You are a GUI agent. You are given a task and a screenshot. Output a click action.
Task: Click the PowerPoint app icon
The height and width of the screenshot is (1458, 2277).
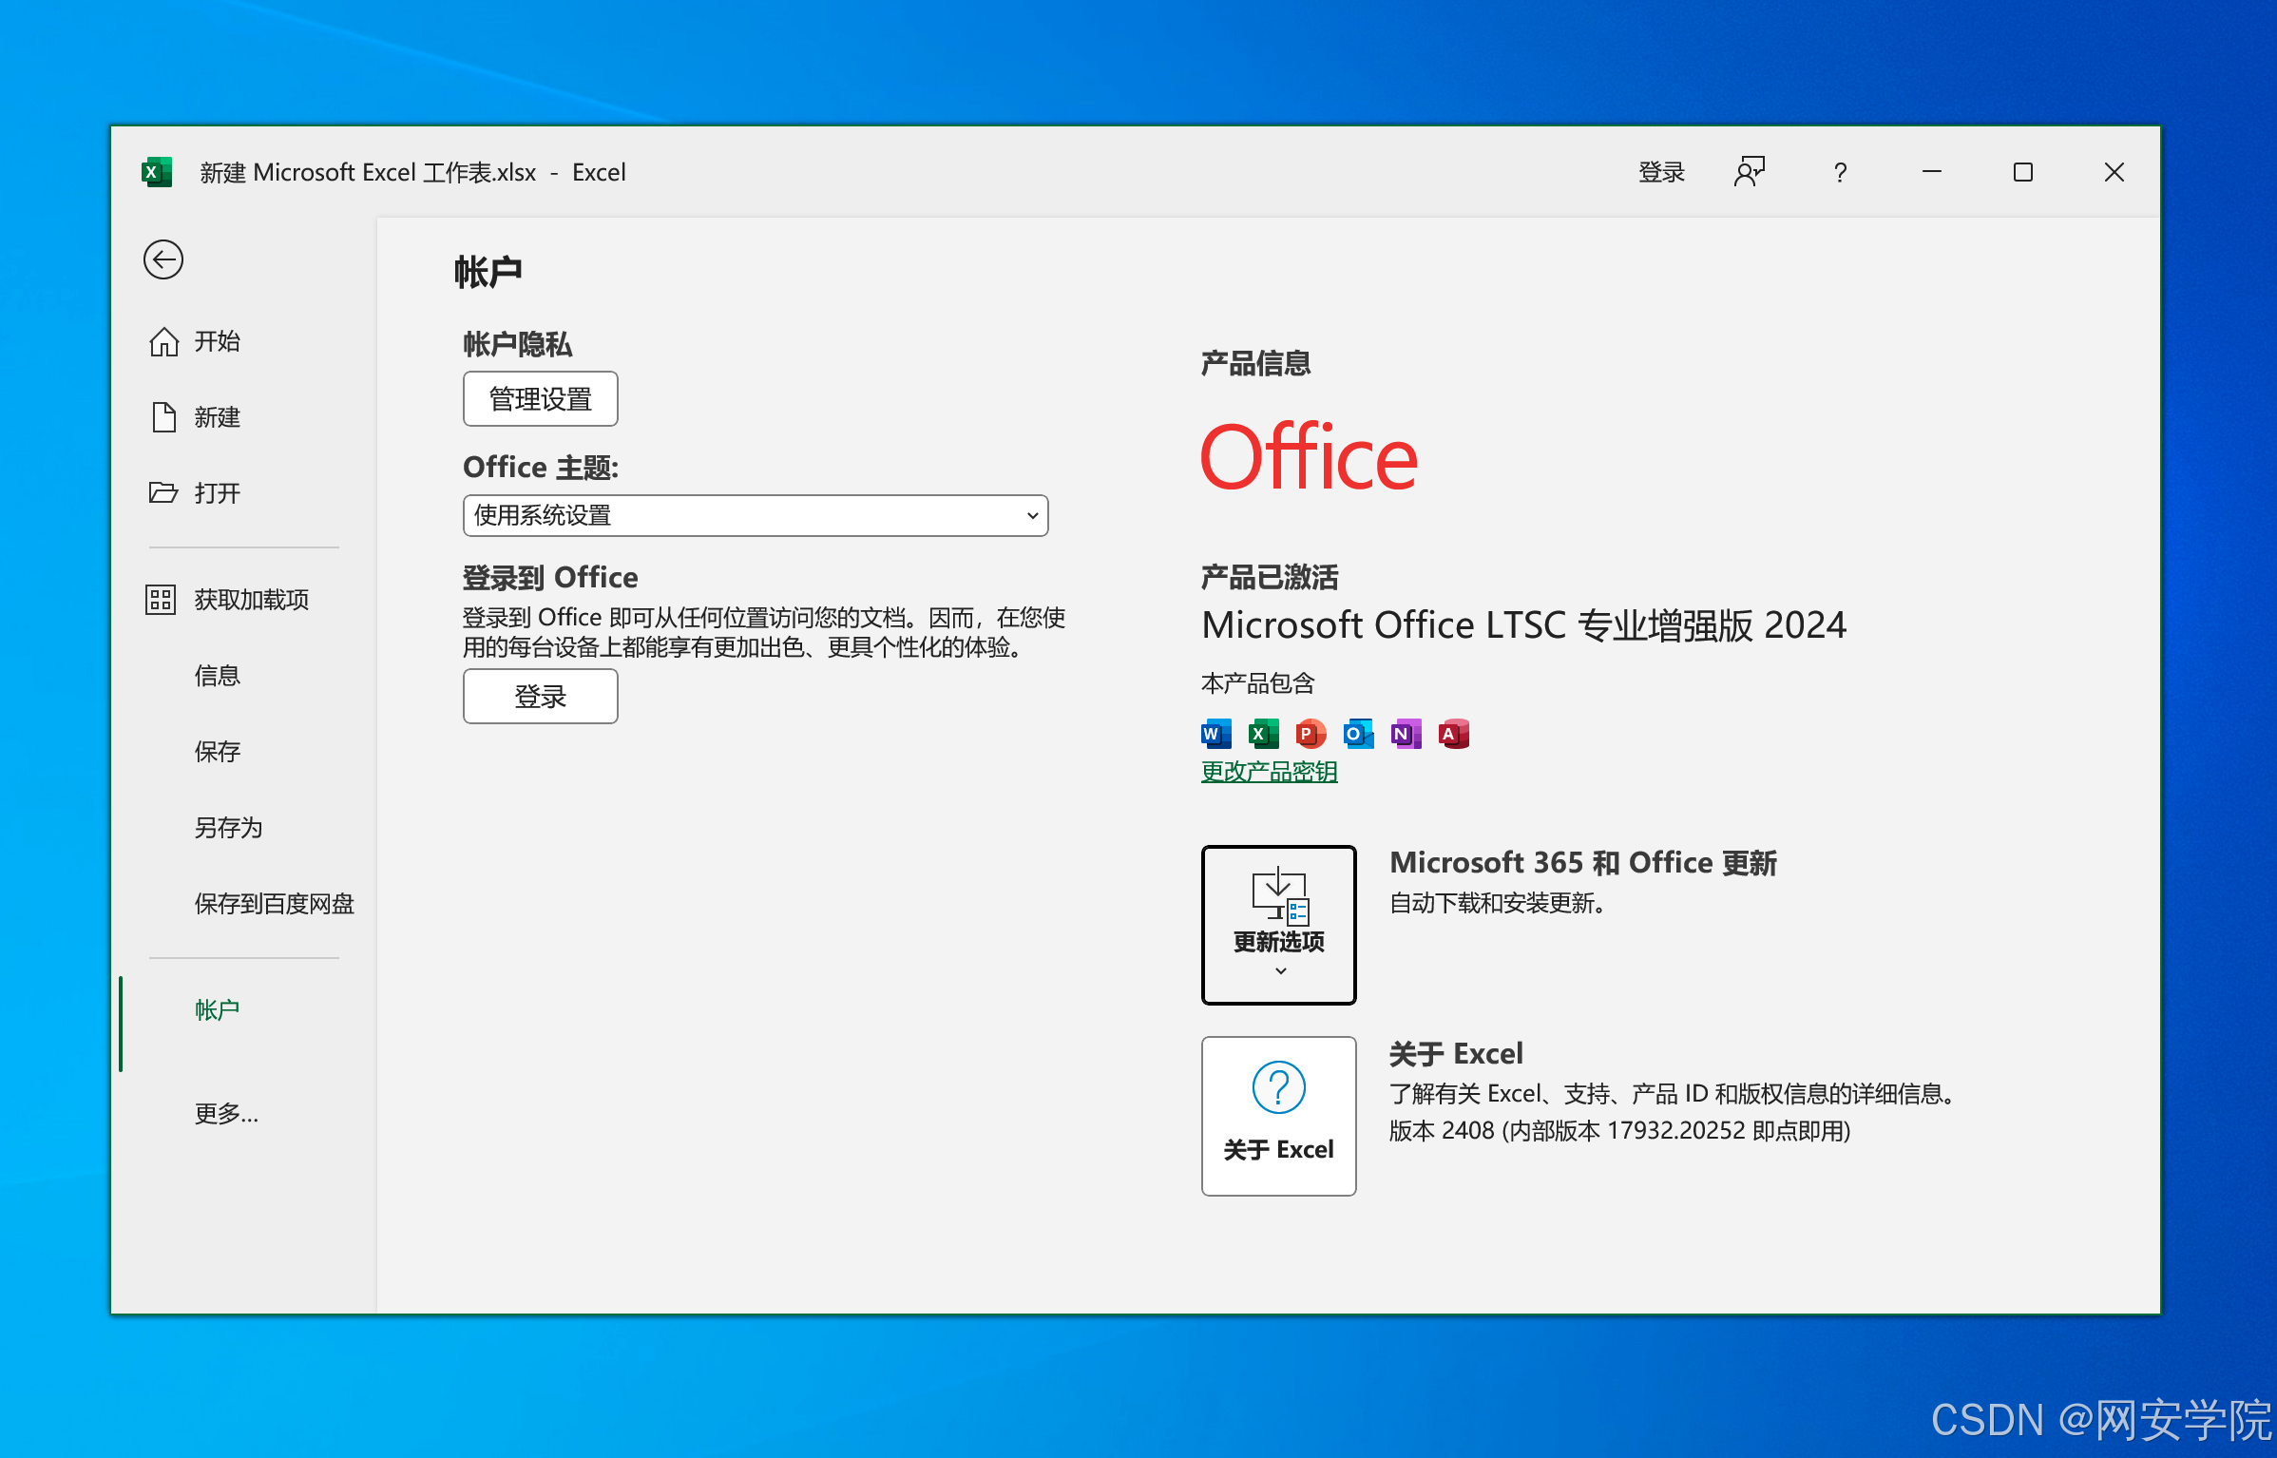[1311, 734]
